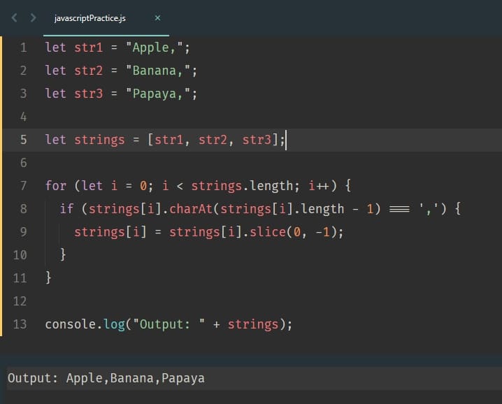
Task: Click the closing brace on line 10
Action: (63, 255)
